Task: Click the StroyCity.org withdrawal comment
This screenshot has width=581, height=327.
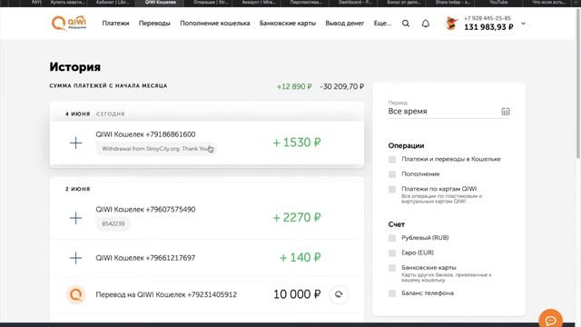Action: [x=155, y=149]
